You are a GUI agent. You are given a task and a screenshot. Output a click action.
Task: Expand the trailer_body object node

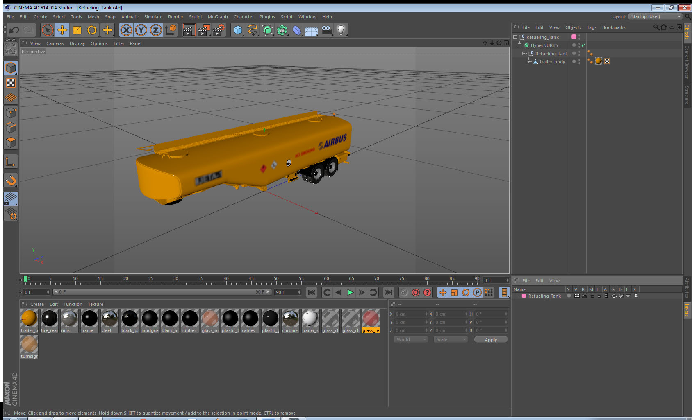coord(528,61)
